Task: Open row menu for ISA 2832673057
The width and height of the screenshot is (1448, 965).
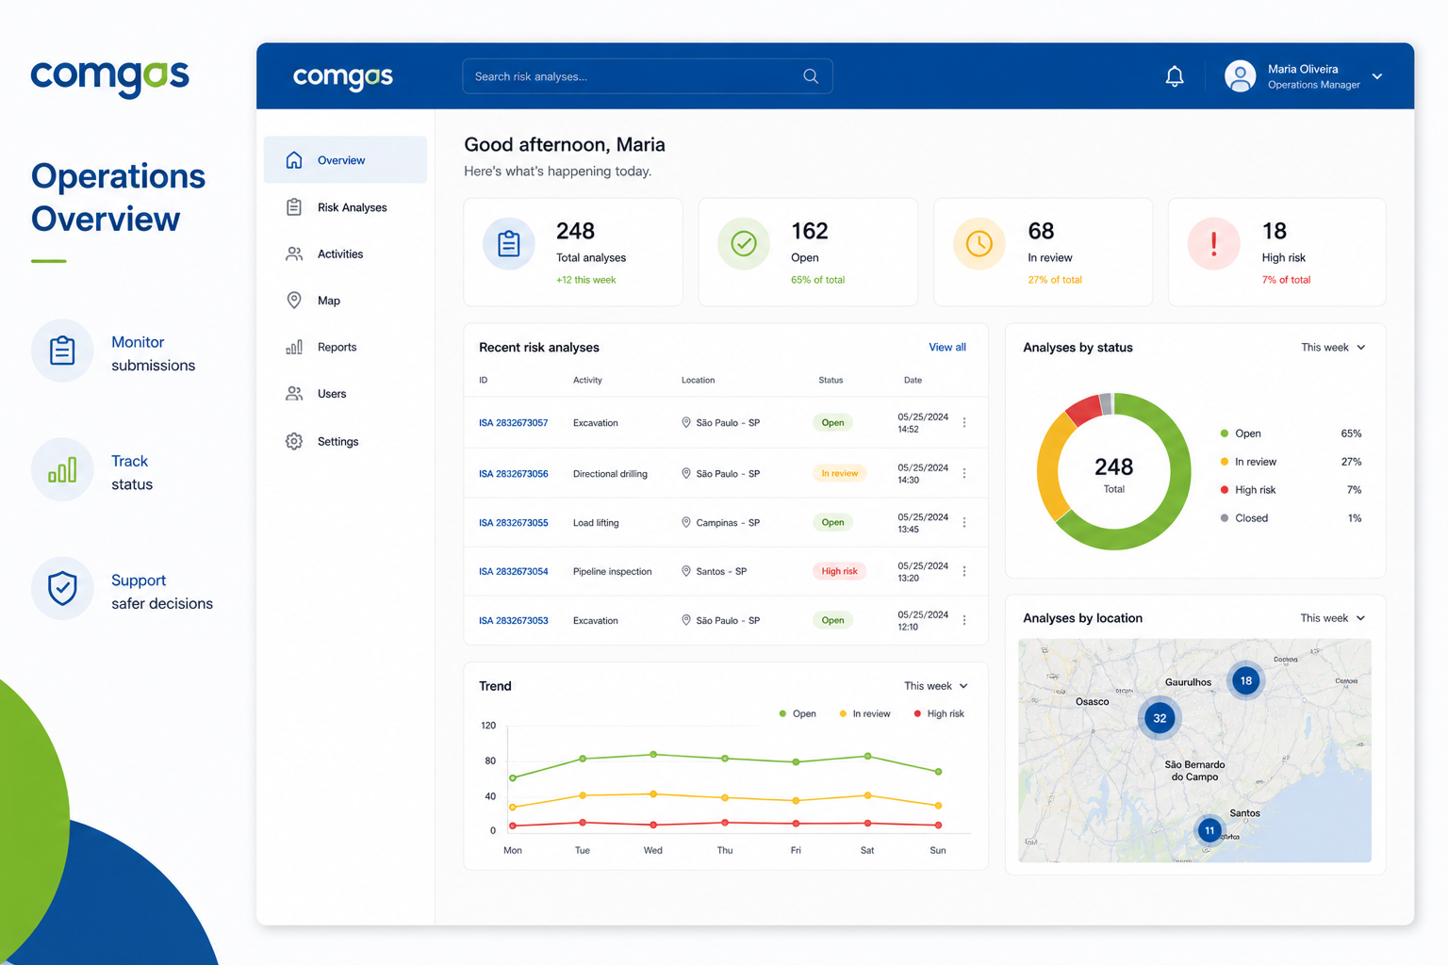Action: coord(964,423)
